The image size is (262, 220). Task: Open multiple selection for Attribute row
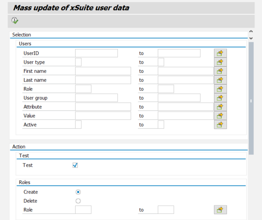[x=220, y=107]
